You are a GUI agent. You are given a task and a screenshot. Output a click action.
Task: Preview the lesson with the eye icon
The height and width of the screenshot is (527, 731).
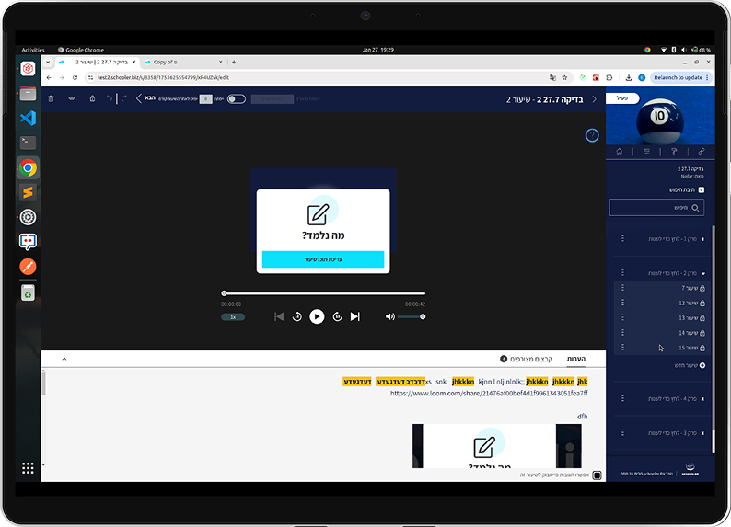coord(72,98)
